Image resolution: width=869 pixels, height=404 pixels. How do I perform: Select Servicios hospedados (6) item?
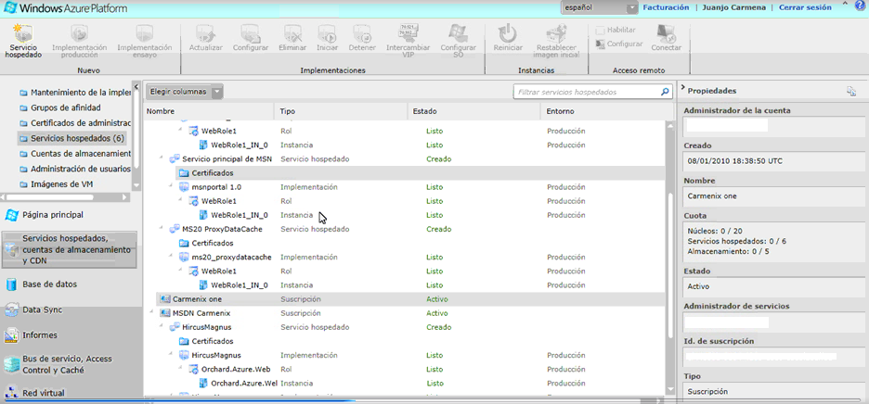[x=72, y=138]
